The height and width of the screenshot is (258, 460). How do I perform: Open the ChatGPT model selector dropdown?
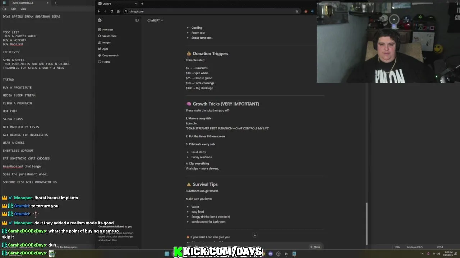click(x=155, y=20)
